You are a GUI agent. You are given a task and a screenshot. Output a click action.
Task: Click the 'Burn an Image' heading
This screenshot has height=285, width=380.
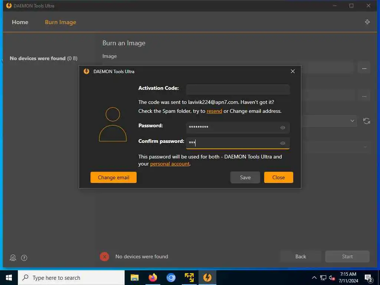tap(124, 43)
